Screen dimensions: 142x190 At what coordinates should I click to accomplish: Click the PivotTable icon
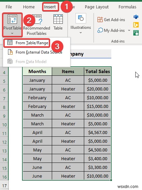tap(12, 19)
